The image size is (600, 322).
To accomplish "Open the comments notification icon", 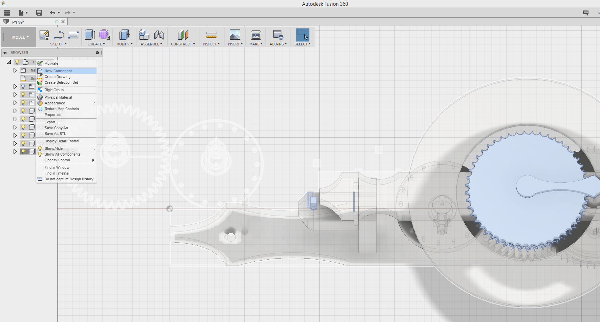I will [586, 13].
